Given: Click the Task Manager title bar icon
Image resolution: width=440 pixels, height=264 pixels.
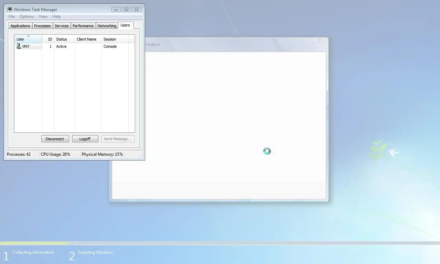Looking at the screenshot, I should coord(10,9).
